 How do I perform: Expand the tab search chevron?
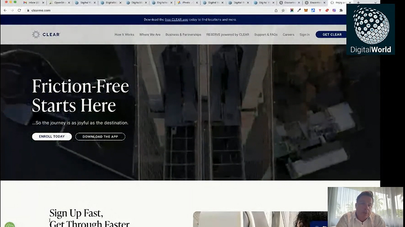click(x=376, y=3)
